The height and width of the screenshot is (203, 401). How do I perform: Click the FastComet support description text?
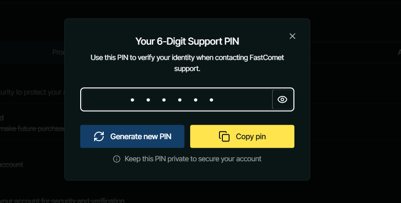pos(187,63)
